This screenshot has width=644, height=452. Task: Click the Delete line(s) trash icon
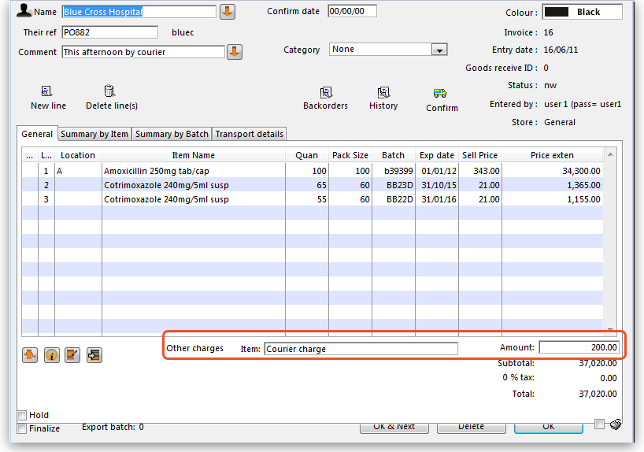point(110,92)
